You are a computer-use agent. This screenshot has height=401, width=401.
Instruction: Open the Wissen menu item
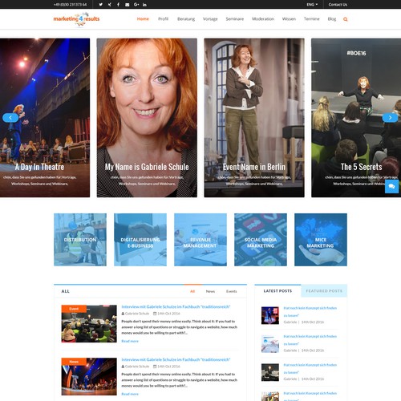click(289, 18)
